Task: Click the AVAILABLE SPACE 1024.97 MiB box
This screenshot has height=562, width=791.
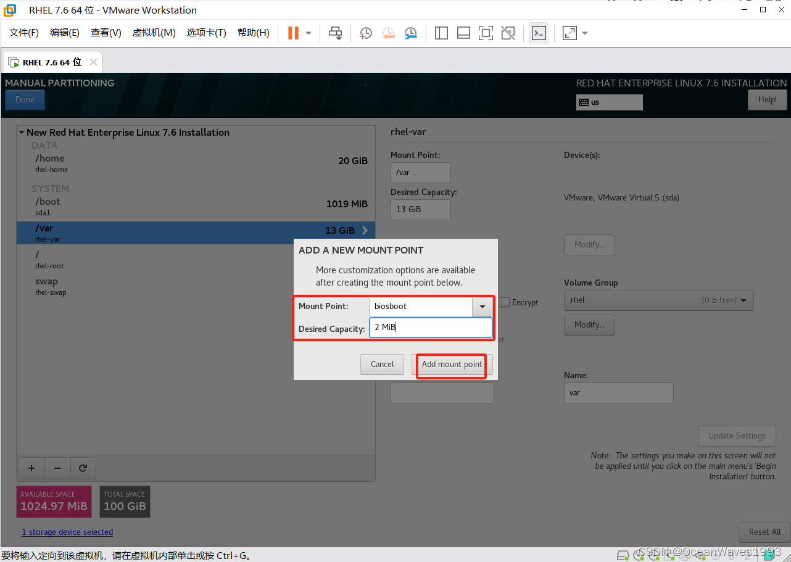Action: pyautogui.click(x=54, y=502)
